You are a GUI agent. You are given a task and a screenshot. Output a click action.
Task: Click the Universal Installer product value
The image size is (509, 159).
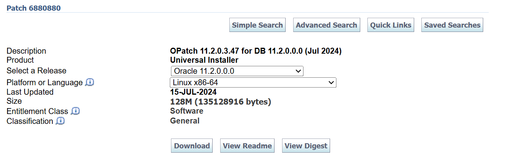[204, 60]
